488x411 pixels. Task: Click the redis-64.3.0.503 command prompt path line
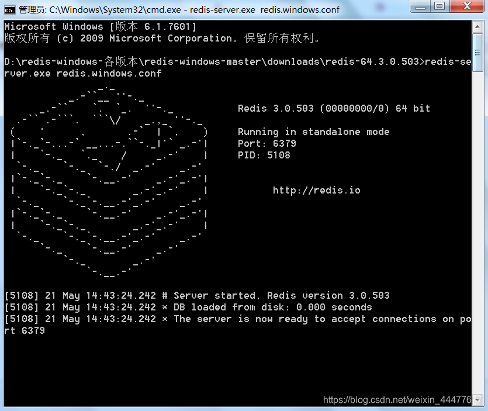(x=238, y=61)
